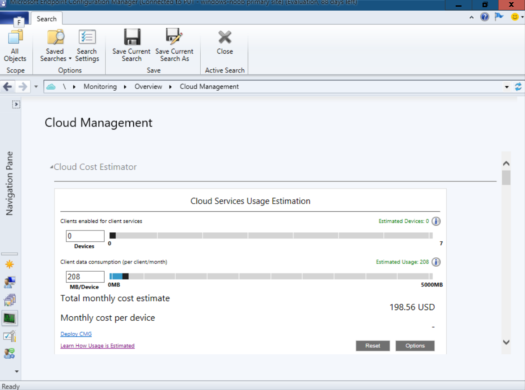
Task: Go back with the left arrow
Action: click(7, 87)
